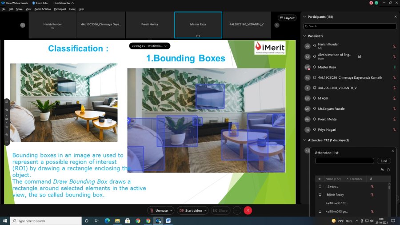Viewport: 400px width, 225px height.
Task: Select panelist Preeti Mehta in list
Action: pyautogui.click(x=350, y=119)
